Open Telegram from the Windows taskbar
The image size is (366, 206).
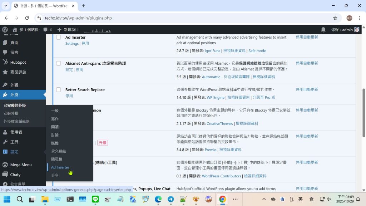click(x=170, y=199)
